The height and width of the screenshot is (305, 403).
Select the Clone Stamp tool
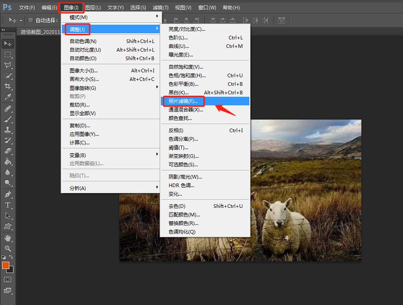click(7, 129)
